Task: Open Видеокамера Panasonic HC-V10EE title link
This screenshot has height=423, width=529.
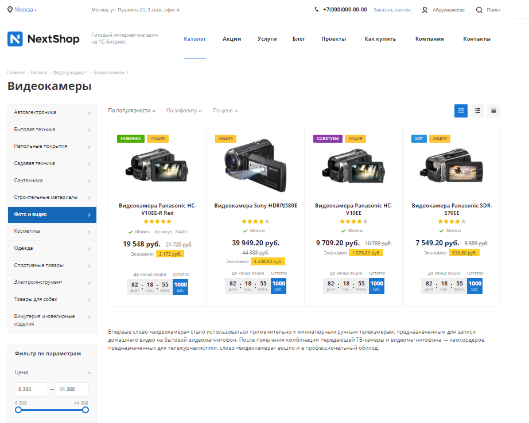Action: click(353, 209)
